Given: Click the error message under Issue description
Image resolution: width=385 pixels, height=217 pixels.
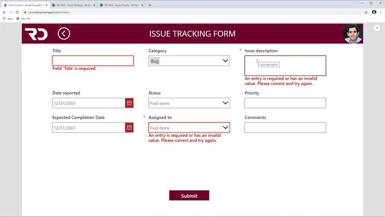Looking at the screenshot, I should 281,81.
